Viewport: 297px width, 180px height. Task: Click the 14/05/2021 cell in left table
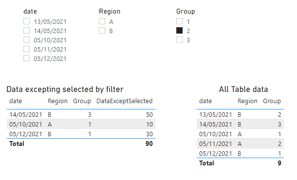click(26, 115)
